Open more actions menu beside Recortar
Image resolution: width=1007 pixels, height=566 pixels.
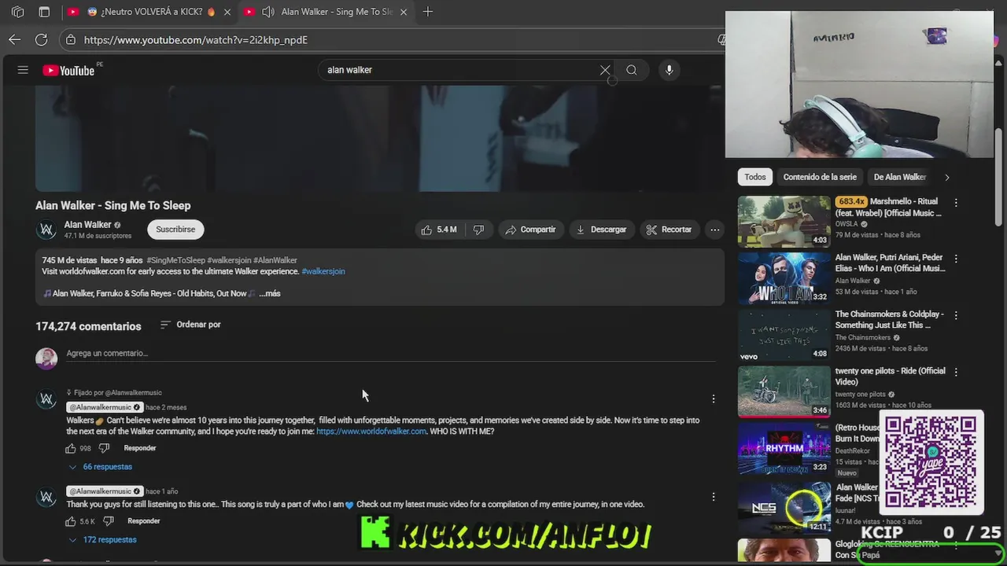click(714, 230)
